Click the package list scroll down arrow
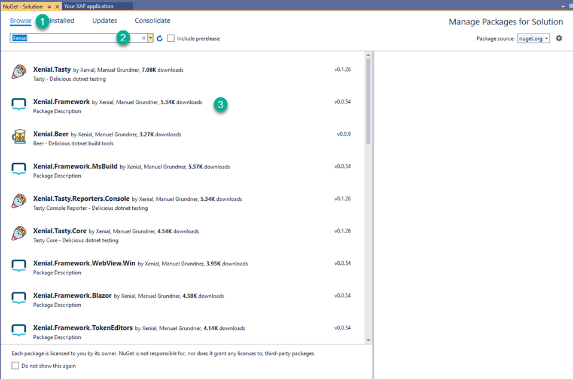The height and width of the screenshot is (379, 573). pyautogui.click(x=368, y=340)
